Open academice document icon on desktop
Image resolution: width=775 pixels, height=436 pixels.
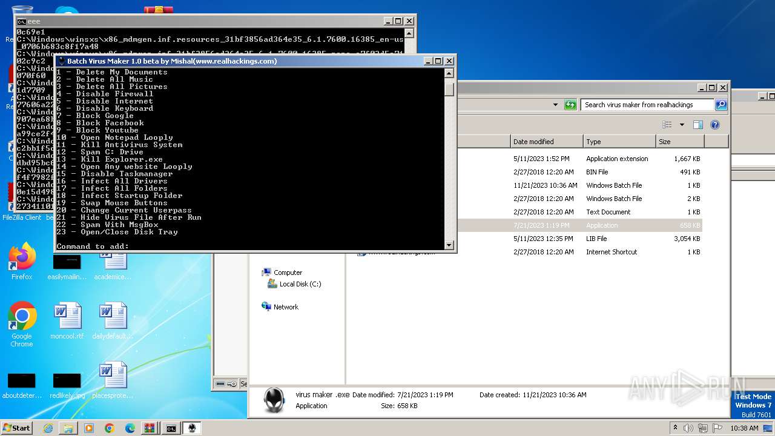[x=113, y=265]
